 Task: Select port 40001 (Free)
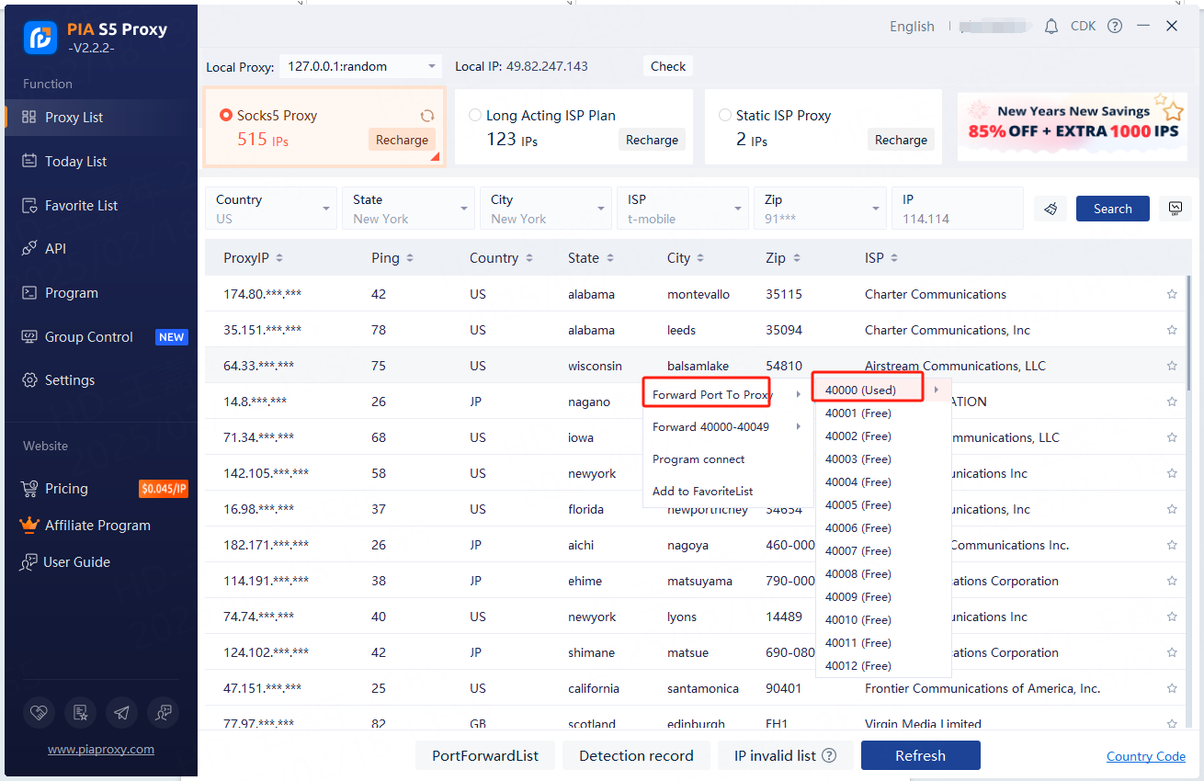tap(883, 413)
